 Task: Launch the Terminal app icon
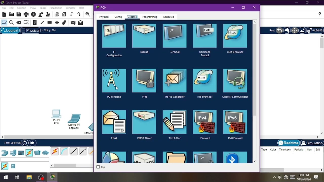[x=174, y=36]
